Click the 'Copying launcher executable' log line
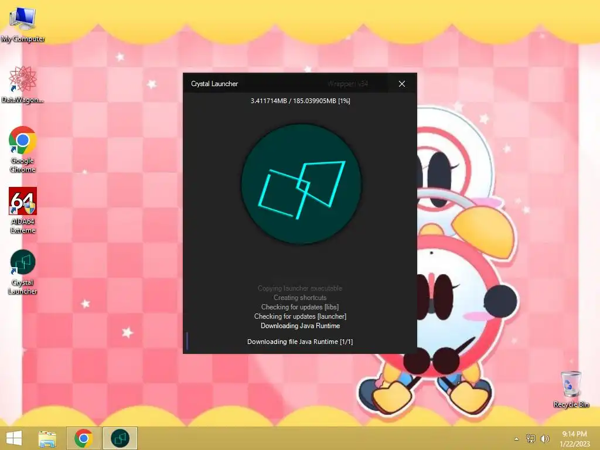Screen dimensions: 600x450 300,288
